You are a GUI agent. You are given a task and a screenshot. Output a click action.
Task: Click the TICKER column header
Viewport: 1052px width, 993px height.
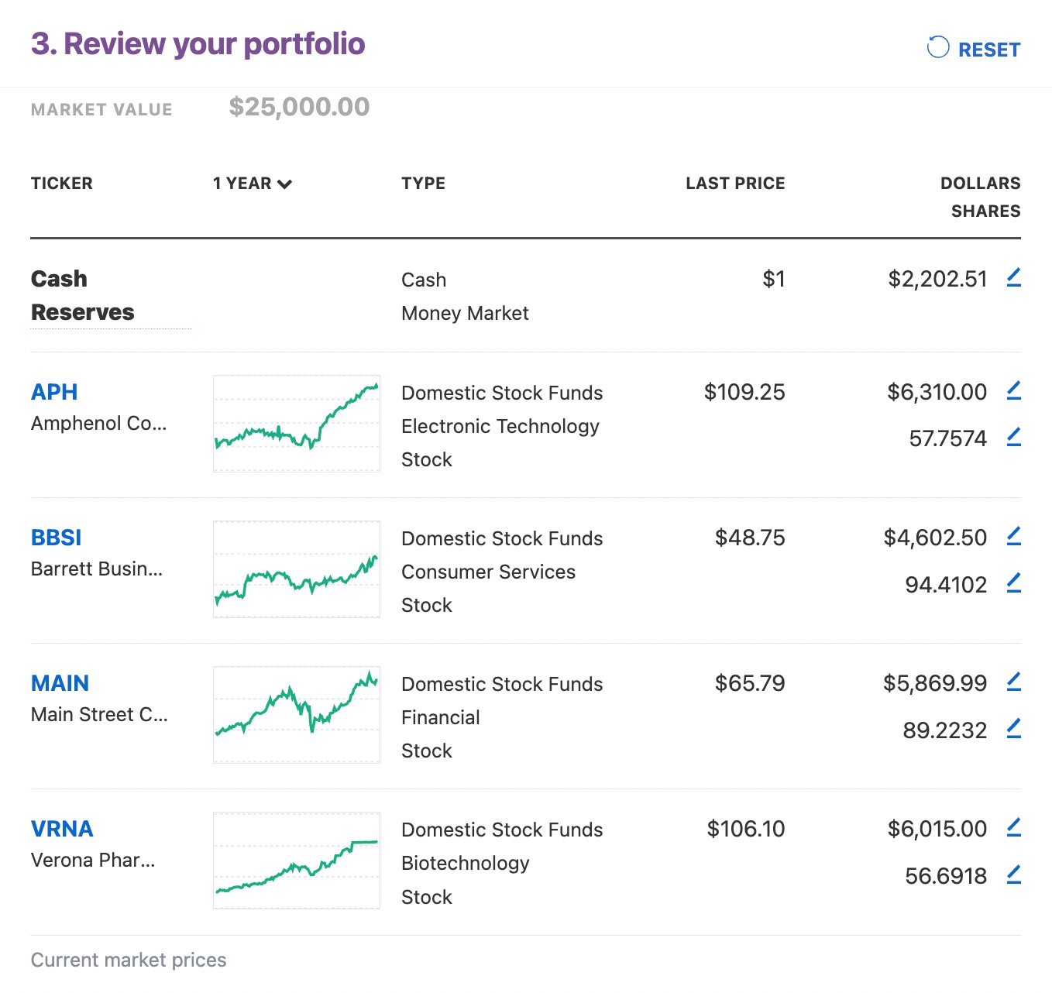[62, 184]
